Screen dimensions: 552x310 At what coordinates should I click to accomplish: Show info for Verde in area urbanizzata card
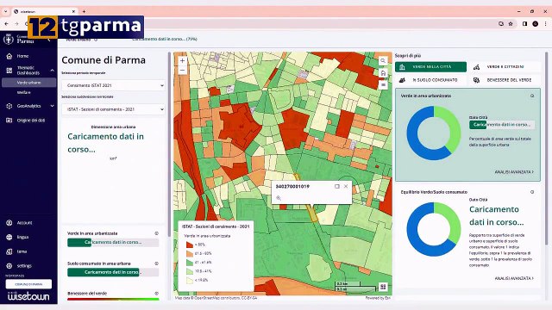(532, 96)
